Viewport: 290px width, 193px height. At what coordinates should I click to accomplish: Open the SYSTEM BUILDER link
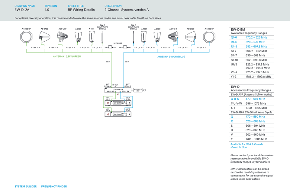click(x=25, y=187)
